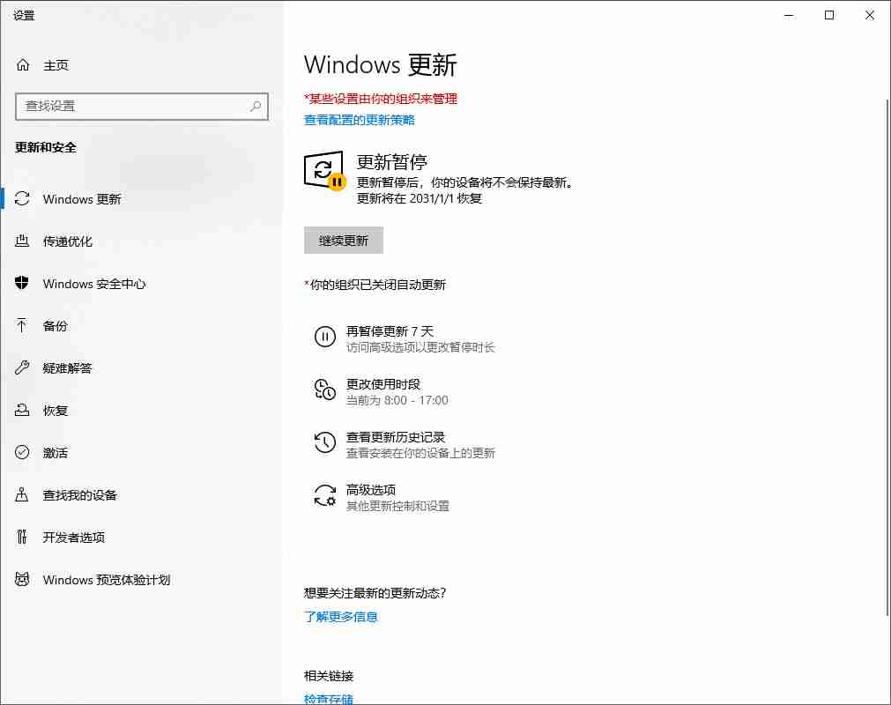Image resolution: width=891 pixels, height=705 pixels.
Task: Open the 检查存储 link
Action: [x=328, y=698]
